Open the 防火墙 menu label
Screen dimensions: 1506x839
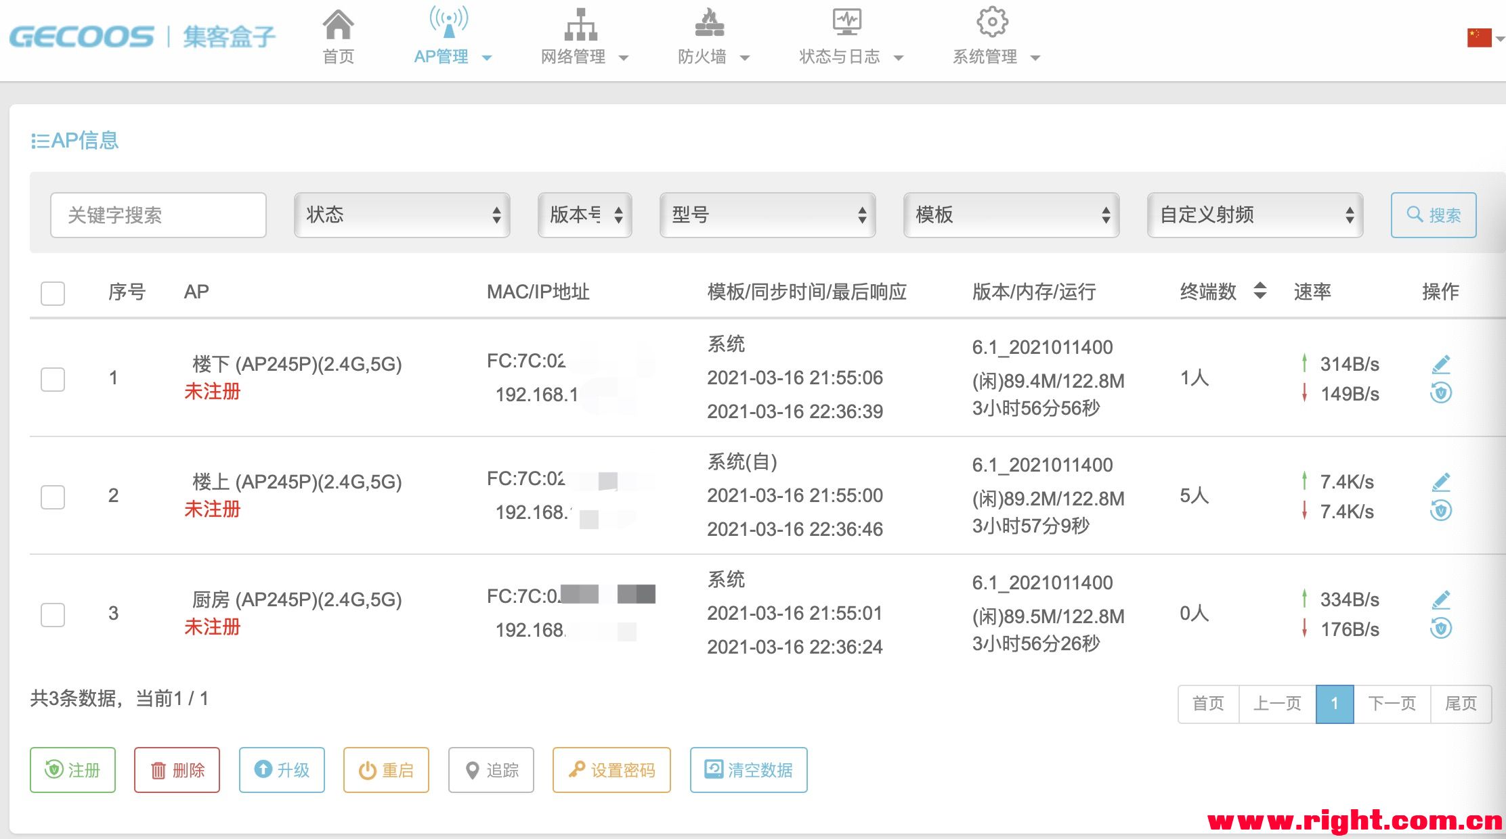(x=702, y=57)
